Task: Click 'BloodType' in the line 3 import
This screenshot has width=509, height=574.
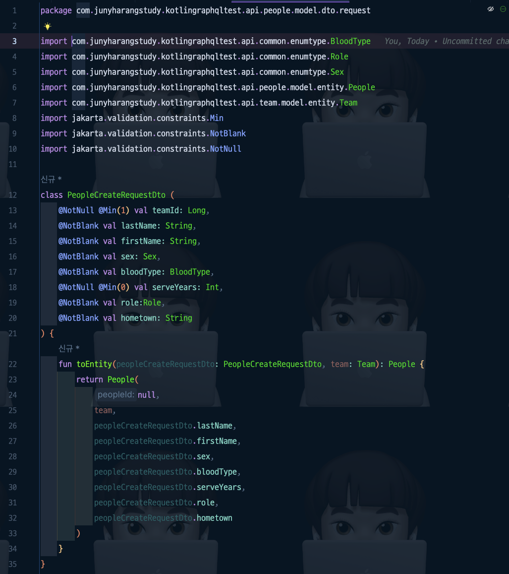Action: 350,41
